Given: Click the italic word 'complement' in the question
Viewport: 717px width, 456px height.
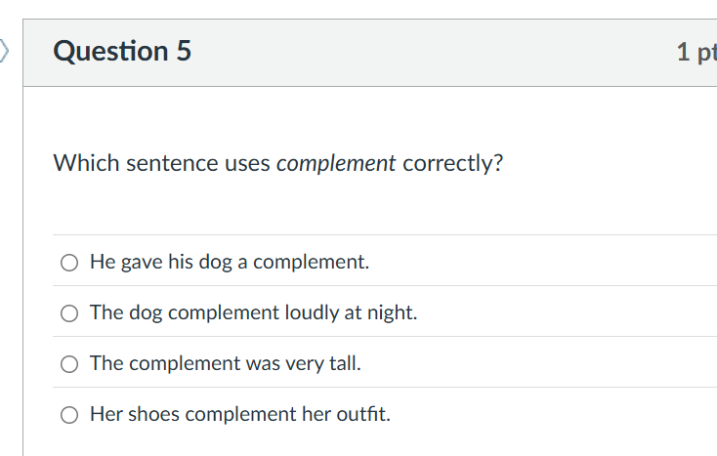Looking at the screenshot, I should [x=336, y=163].
